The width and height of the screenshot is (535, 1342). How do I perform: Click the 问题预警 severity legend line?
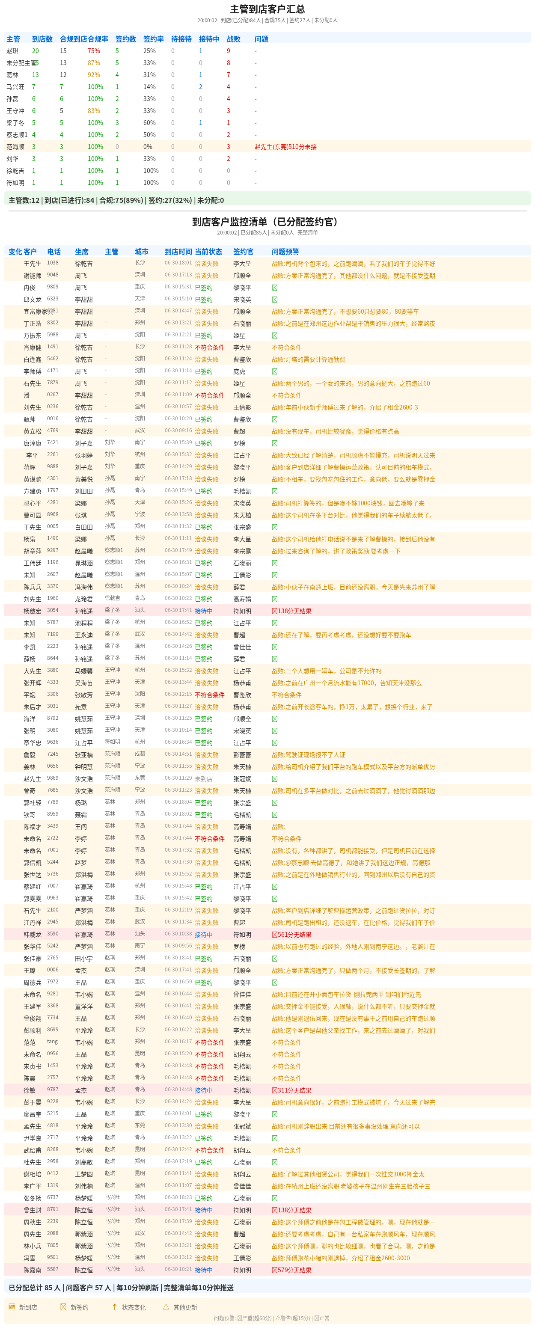click(271, 1318)
